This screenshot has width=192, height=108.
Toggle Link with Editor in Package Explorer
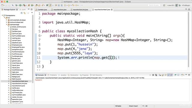click(x=25, y=13)
